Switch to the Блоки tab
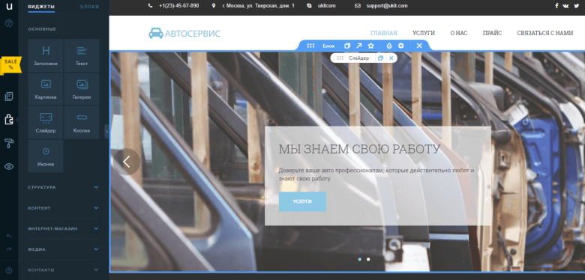Viewport: 585px width, 280px height. [x=90, y=7]
